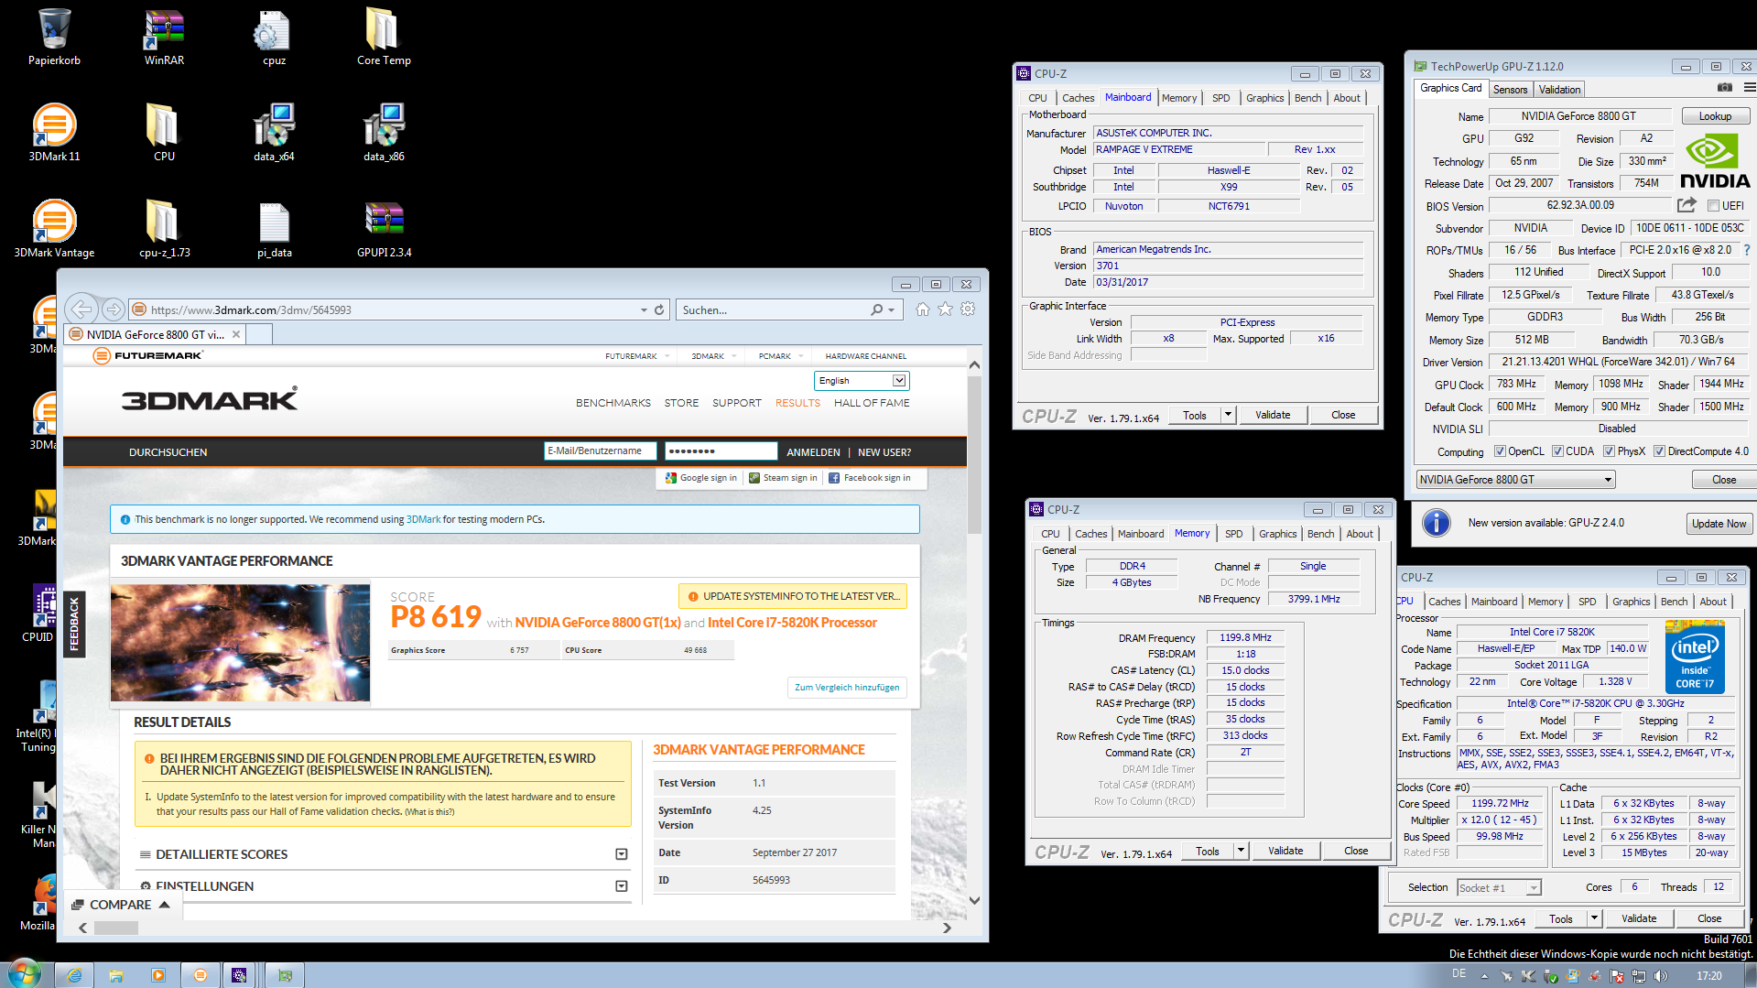Screen dimensions: 1757x988
Task: Open the GPU-Z hamburger menu icon
Action: (x=1749, y=88)
